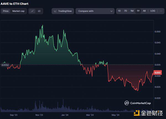Open the TradingView chart button
This screenshot has width=166, height=119.
tap(63, 11)
